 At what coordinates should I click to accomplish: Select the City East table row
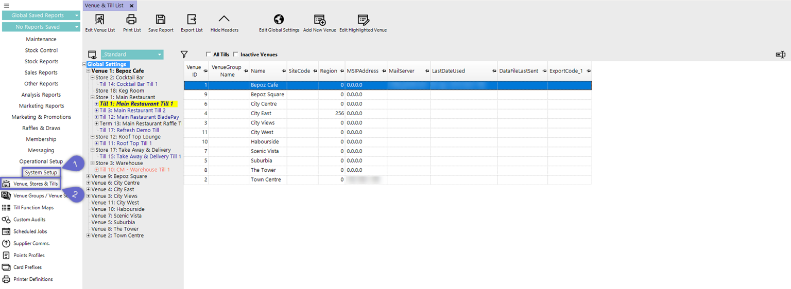pyautogui.click(x=388, y=113)
